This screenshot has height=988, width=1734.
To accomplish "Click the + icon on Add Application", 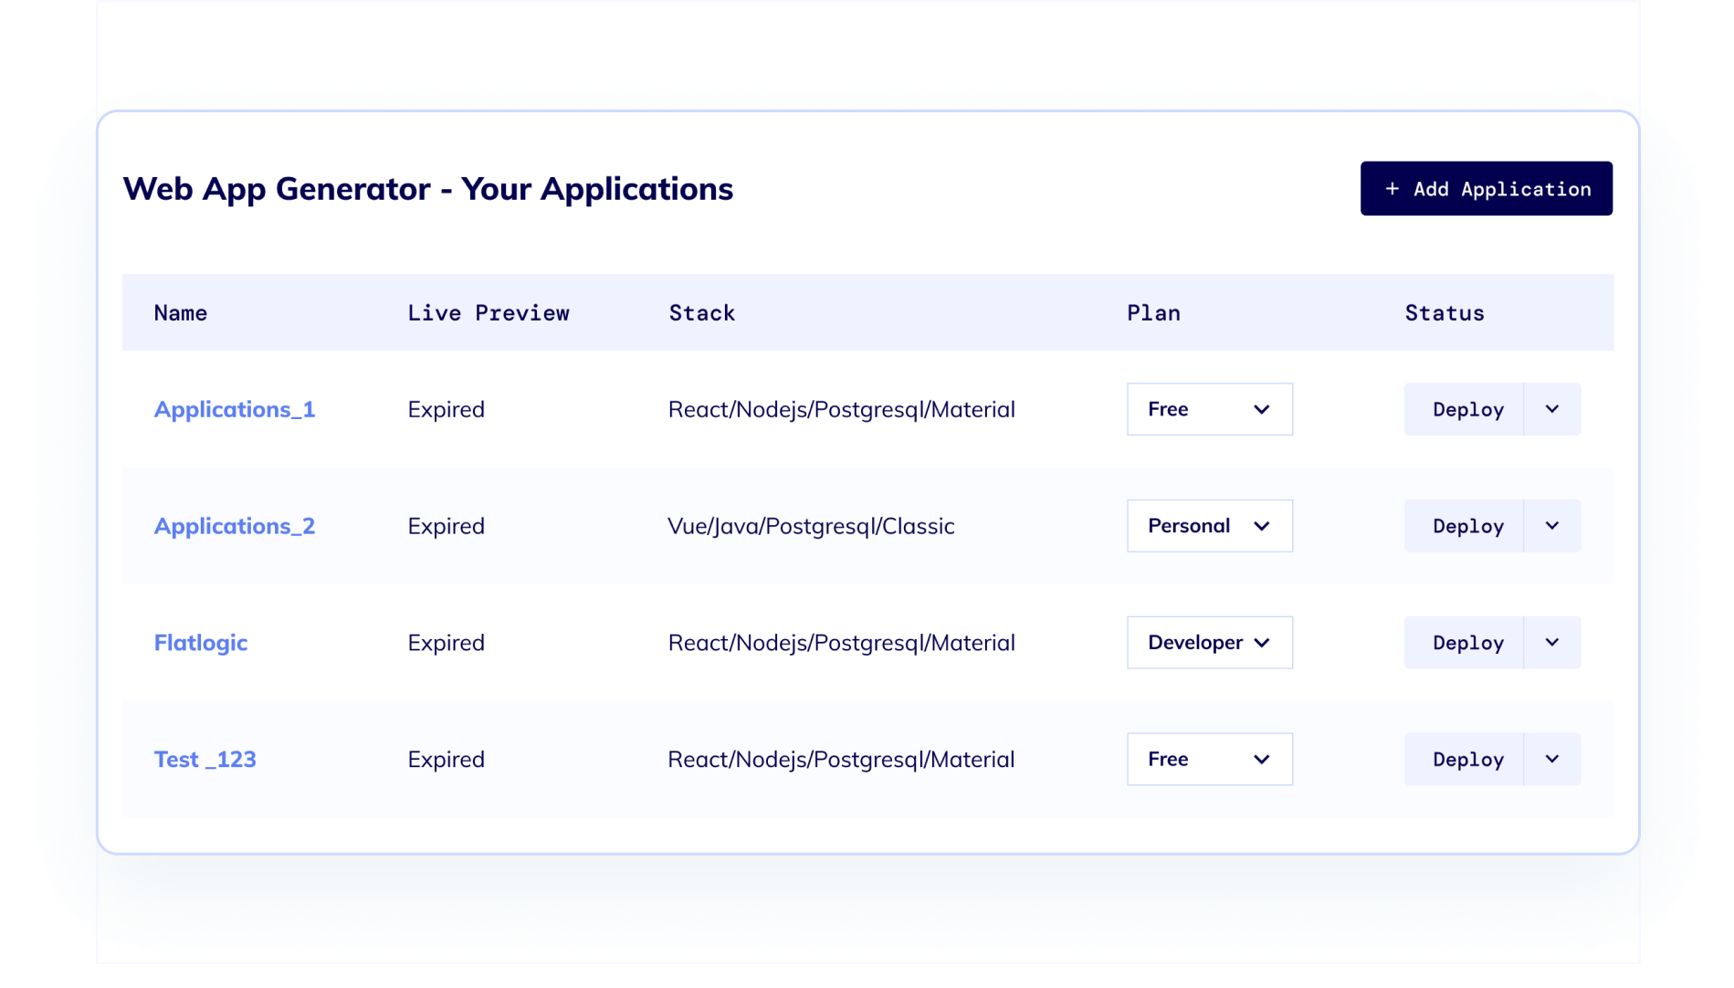I will 1392,189.
